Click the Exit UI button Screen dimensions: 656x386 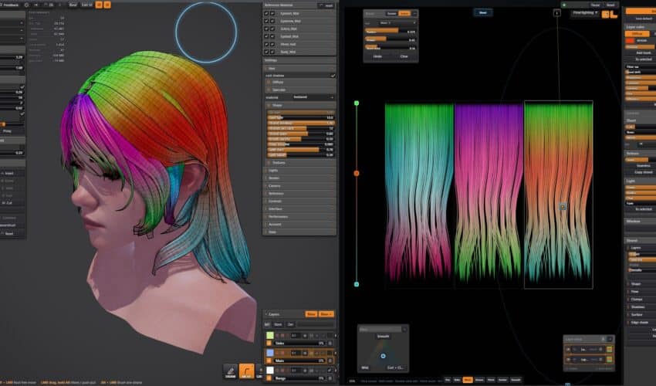pyautogui.click(x=87, y=5)
